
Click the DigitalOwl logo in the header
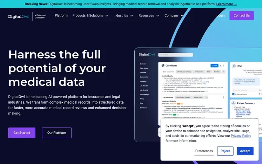[19, 17]
